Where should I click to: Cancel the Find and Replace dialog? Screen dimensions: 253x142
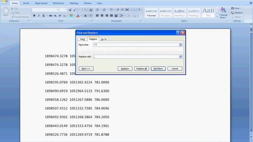175,69
